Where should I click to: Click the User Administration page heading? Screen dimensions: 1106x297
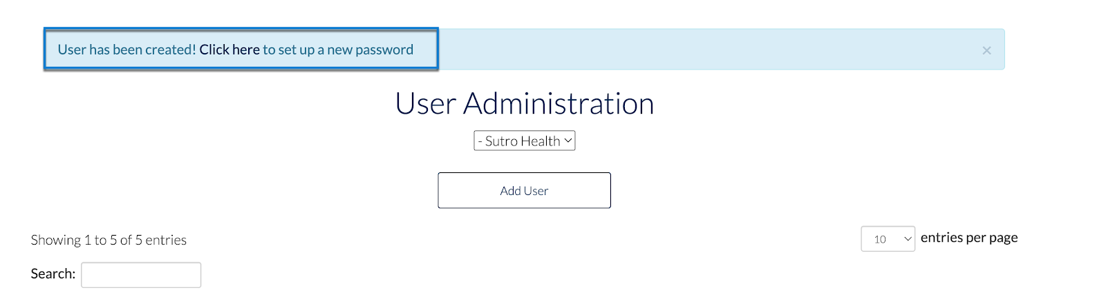[524, 103]
